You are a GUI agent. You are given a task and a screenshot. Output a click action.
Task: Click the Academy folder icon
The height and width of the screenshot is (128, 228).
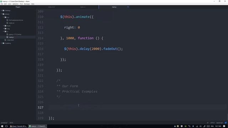click(x=4, y=43)
